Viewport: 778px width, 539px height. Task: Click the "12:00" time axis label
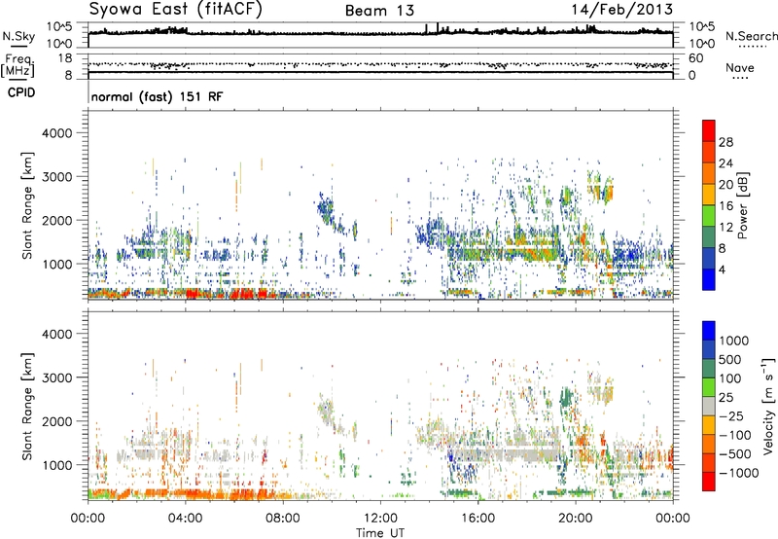pos(380,519)
